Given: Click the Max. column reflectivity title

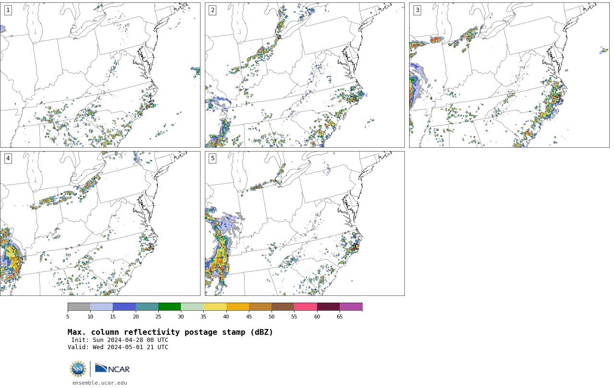Looking at the screenshot, I should pyautogui.click(x=170, y=332).
